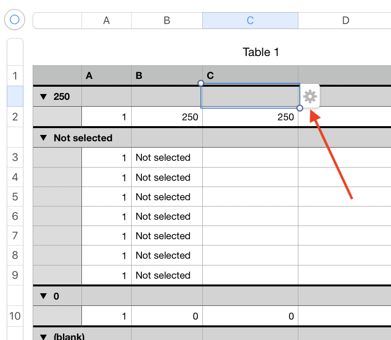Click the Table 1 title
391x340 pixels.
(261, 52)
